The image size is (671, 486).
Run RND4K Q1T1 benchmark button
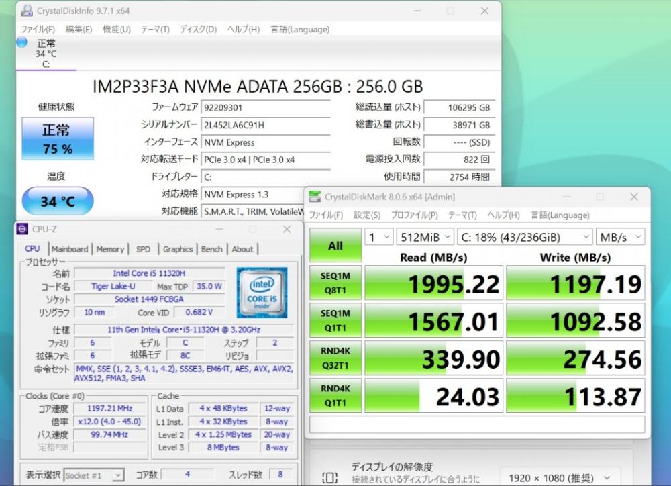(335, 395)
